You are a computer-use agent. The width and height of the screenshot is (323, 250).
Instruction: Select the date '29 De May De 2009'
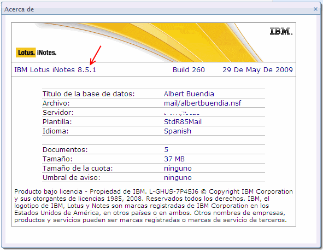point(258,69)
